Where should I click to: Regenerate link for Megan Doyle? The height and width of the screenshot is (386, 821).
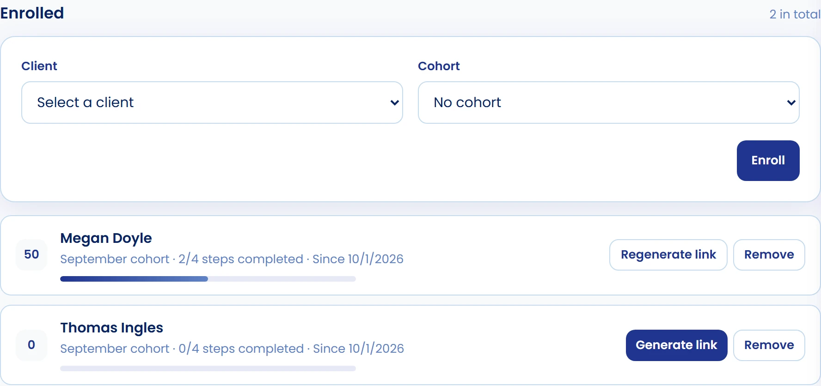(668, 255)
